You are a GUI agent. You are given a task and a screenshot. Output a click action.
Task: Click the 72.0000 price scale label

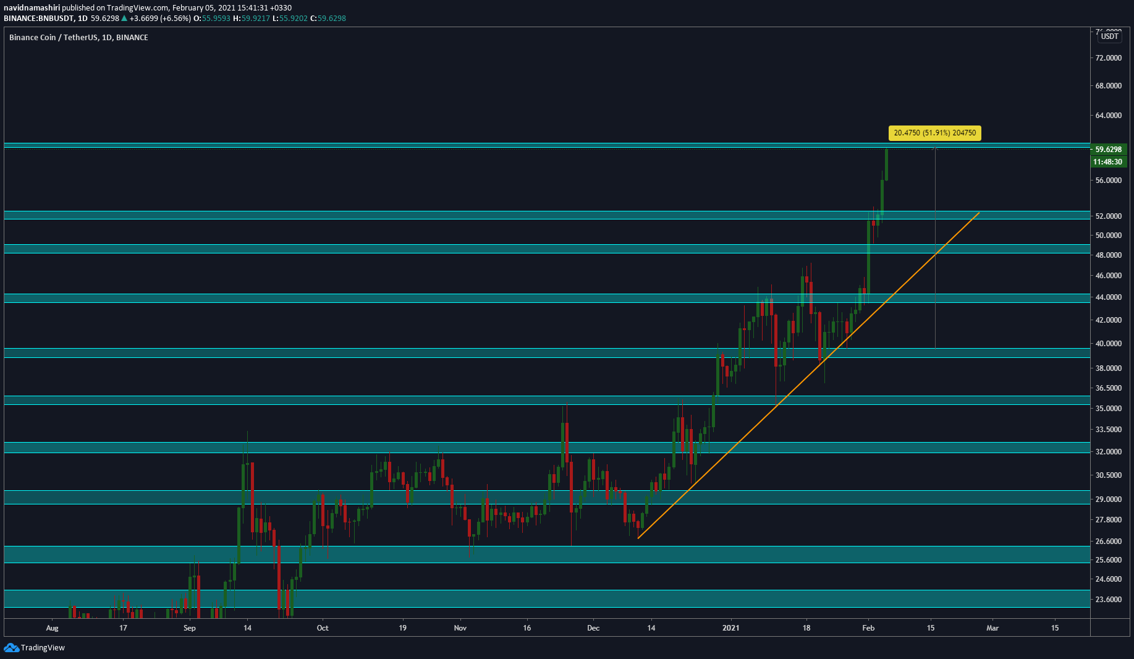tap(1108, 58)
